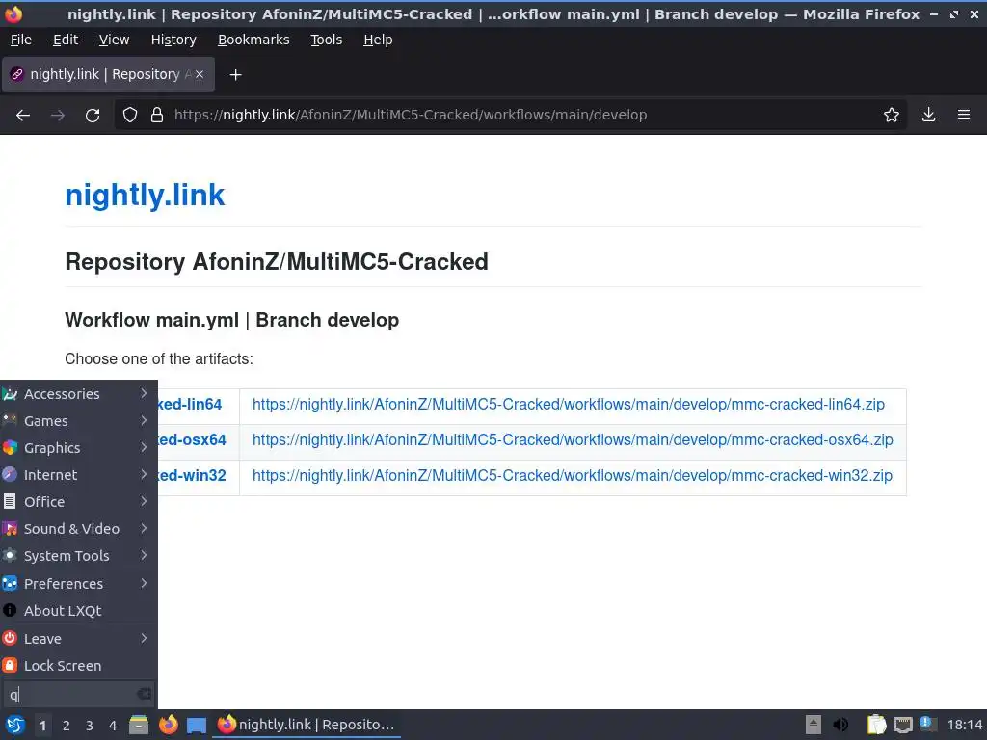This screenshot has width=987, height=740.
Task: Expand the Leave submenu
Action: point(78,639)
